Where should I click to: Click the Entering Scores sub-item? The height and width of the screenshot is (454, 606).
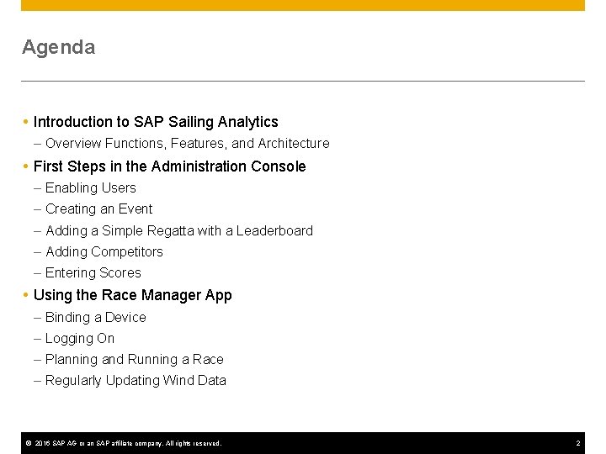pos(93,272)
